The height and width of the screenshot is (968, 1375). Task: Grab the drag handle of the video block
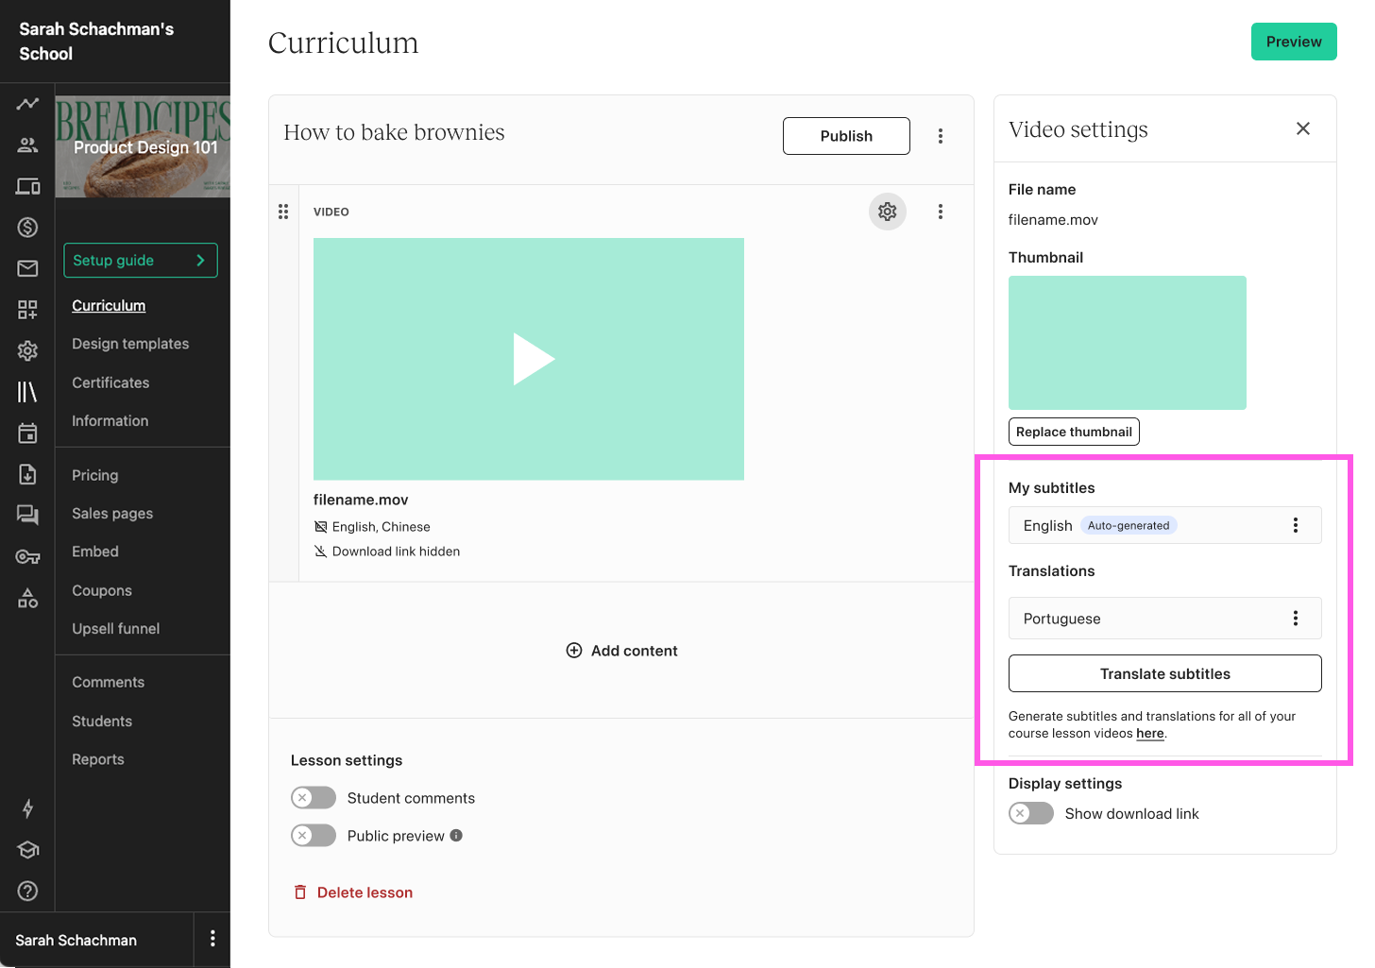tap(283, 212)
